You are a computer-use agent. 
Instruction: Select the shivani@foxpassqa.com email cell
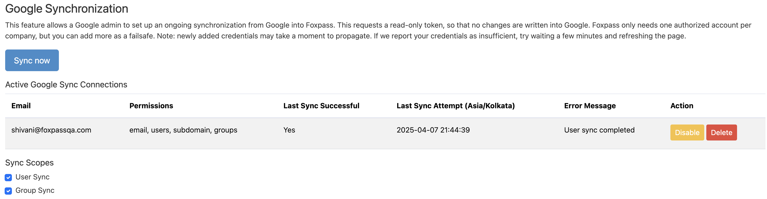(x=51, y=130)
